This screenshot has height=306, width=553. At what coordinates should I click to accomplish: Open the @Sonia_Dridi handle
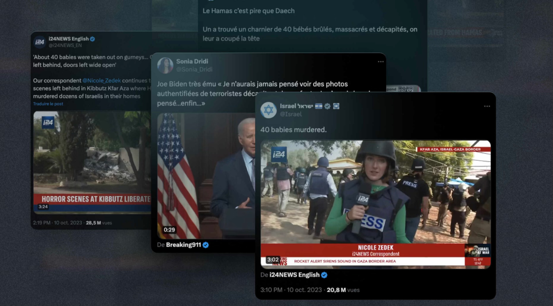[x=194, y=69]
